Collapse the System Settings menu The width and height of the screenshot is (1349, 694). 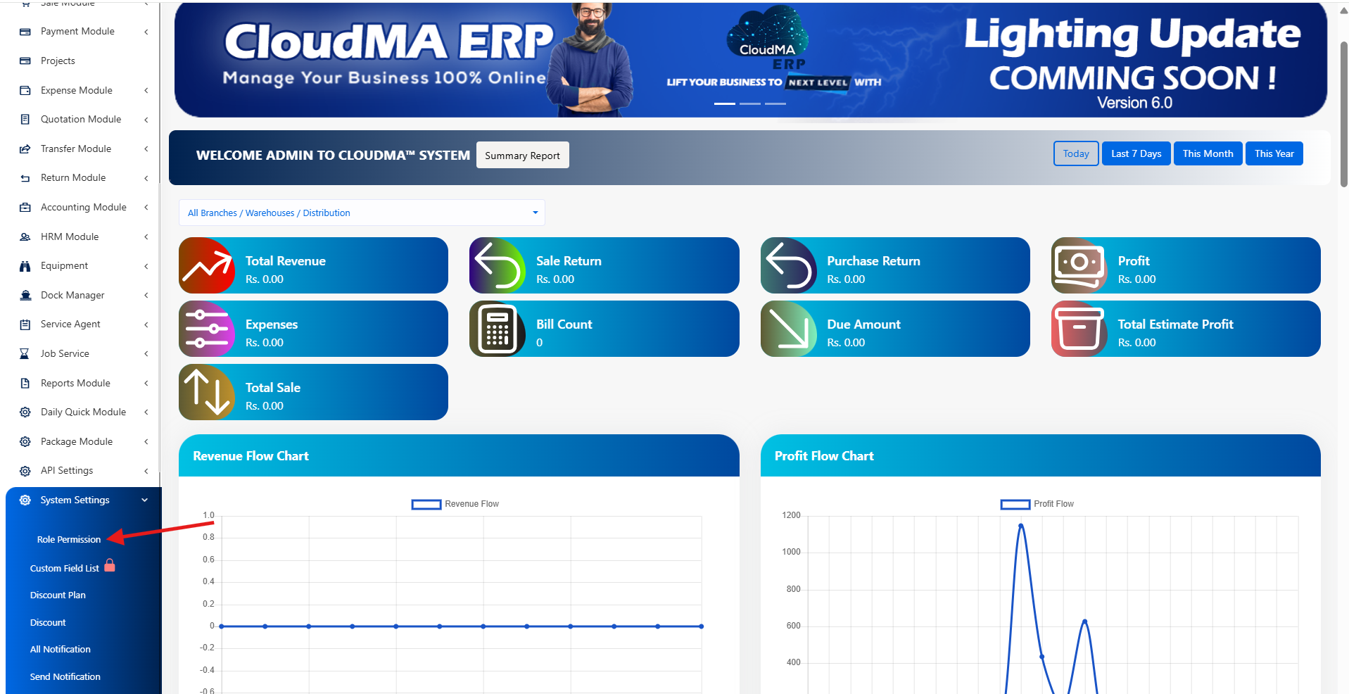pos(84,500)
